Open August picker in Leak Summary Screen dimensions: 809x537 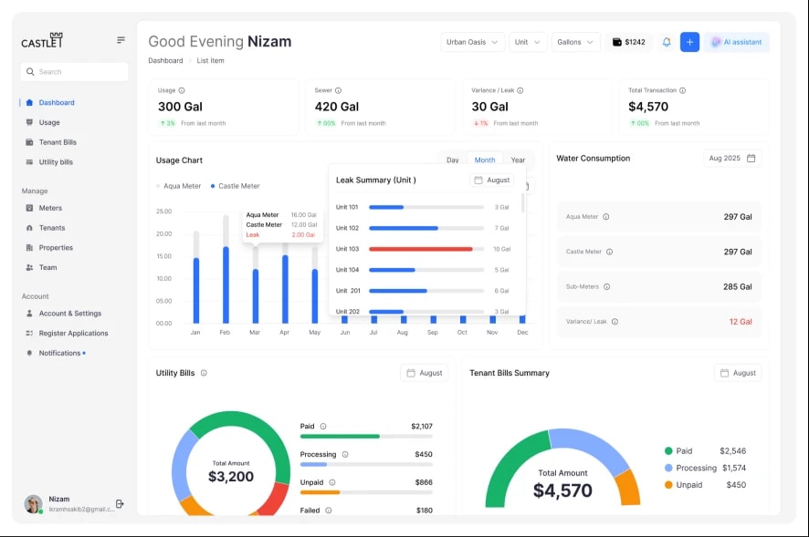coord(491,181)
